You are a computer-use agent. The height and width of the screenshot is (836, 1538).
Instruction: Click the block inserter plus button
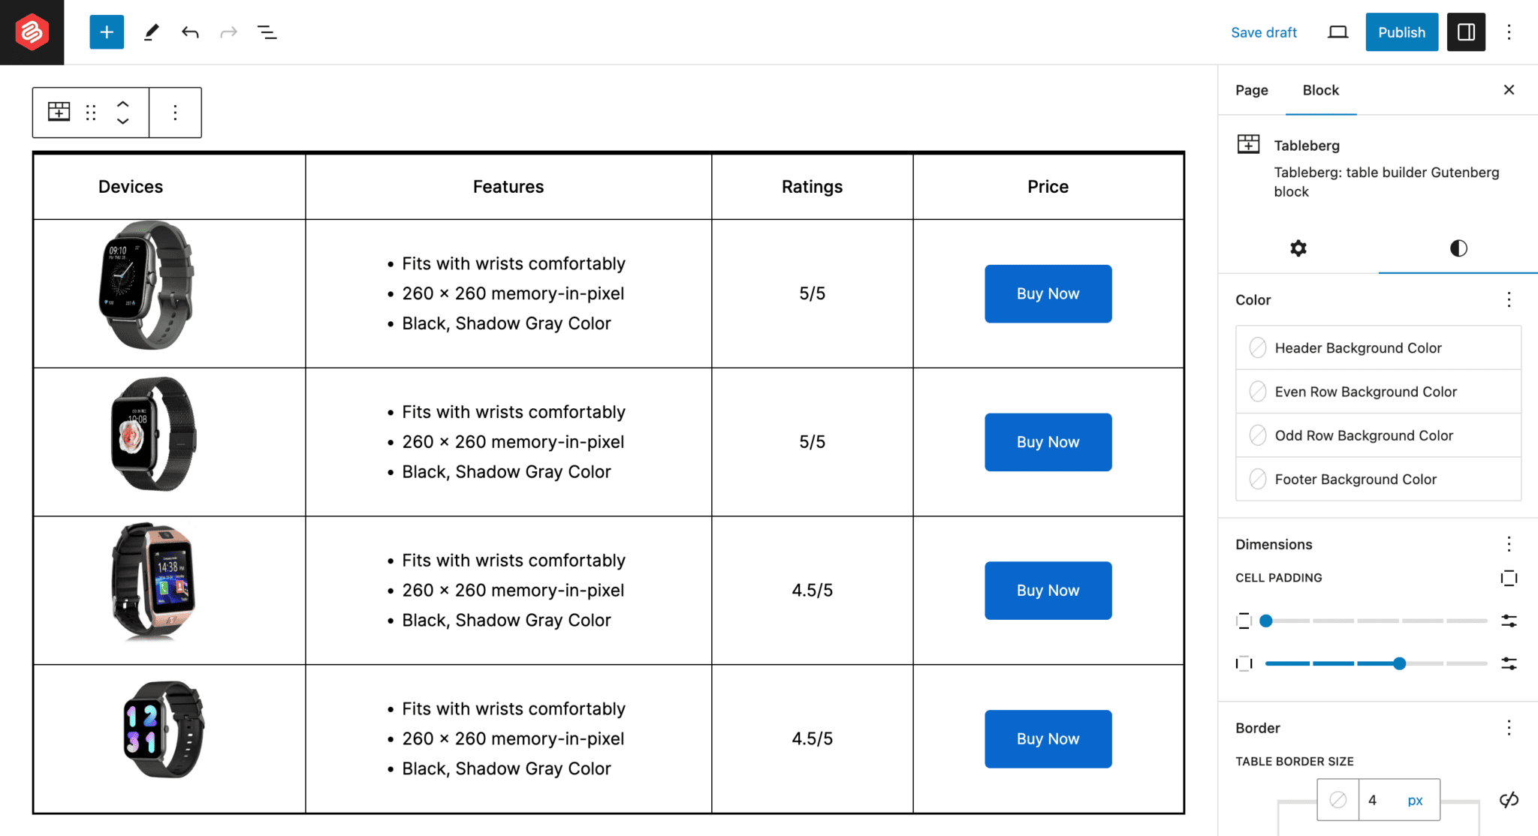(x=107, y=32)
